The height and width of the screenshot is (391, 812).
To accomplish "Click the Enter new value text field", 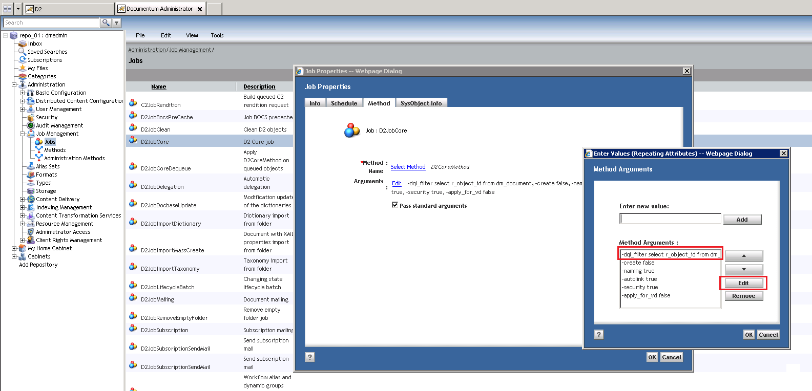I will point(670,219).
